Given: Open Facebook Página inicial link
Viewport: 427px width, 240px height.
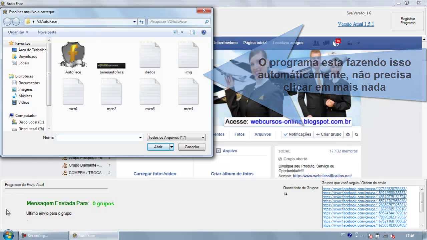Looking at the screenshot, I should pyautogui.click(x=255, y=43).
